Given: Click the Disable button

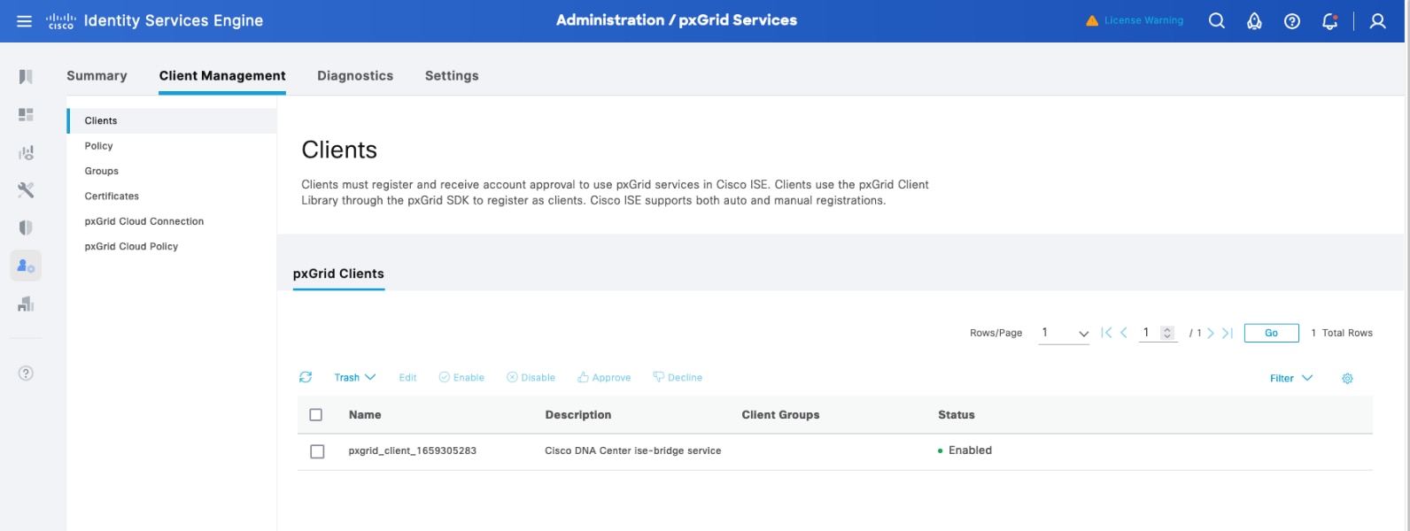Looking at the screenshot, I should pos(531,378).
